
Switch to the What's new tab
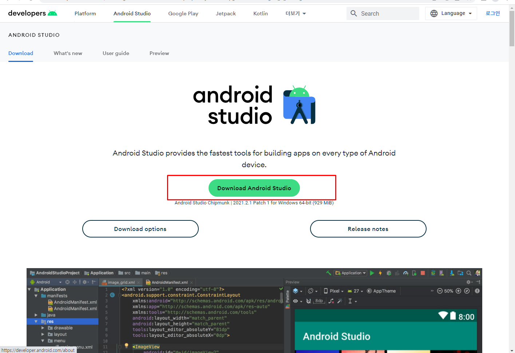click(x=68, y=53)
